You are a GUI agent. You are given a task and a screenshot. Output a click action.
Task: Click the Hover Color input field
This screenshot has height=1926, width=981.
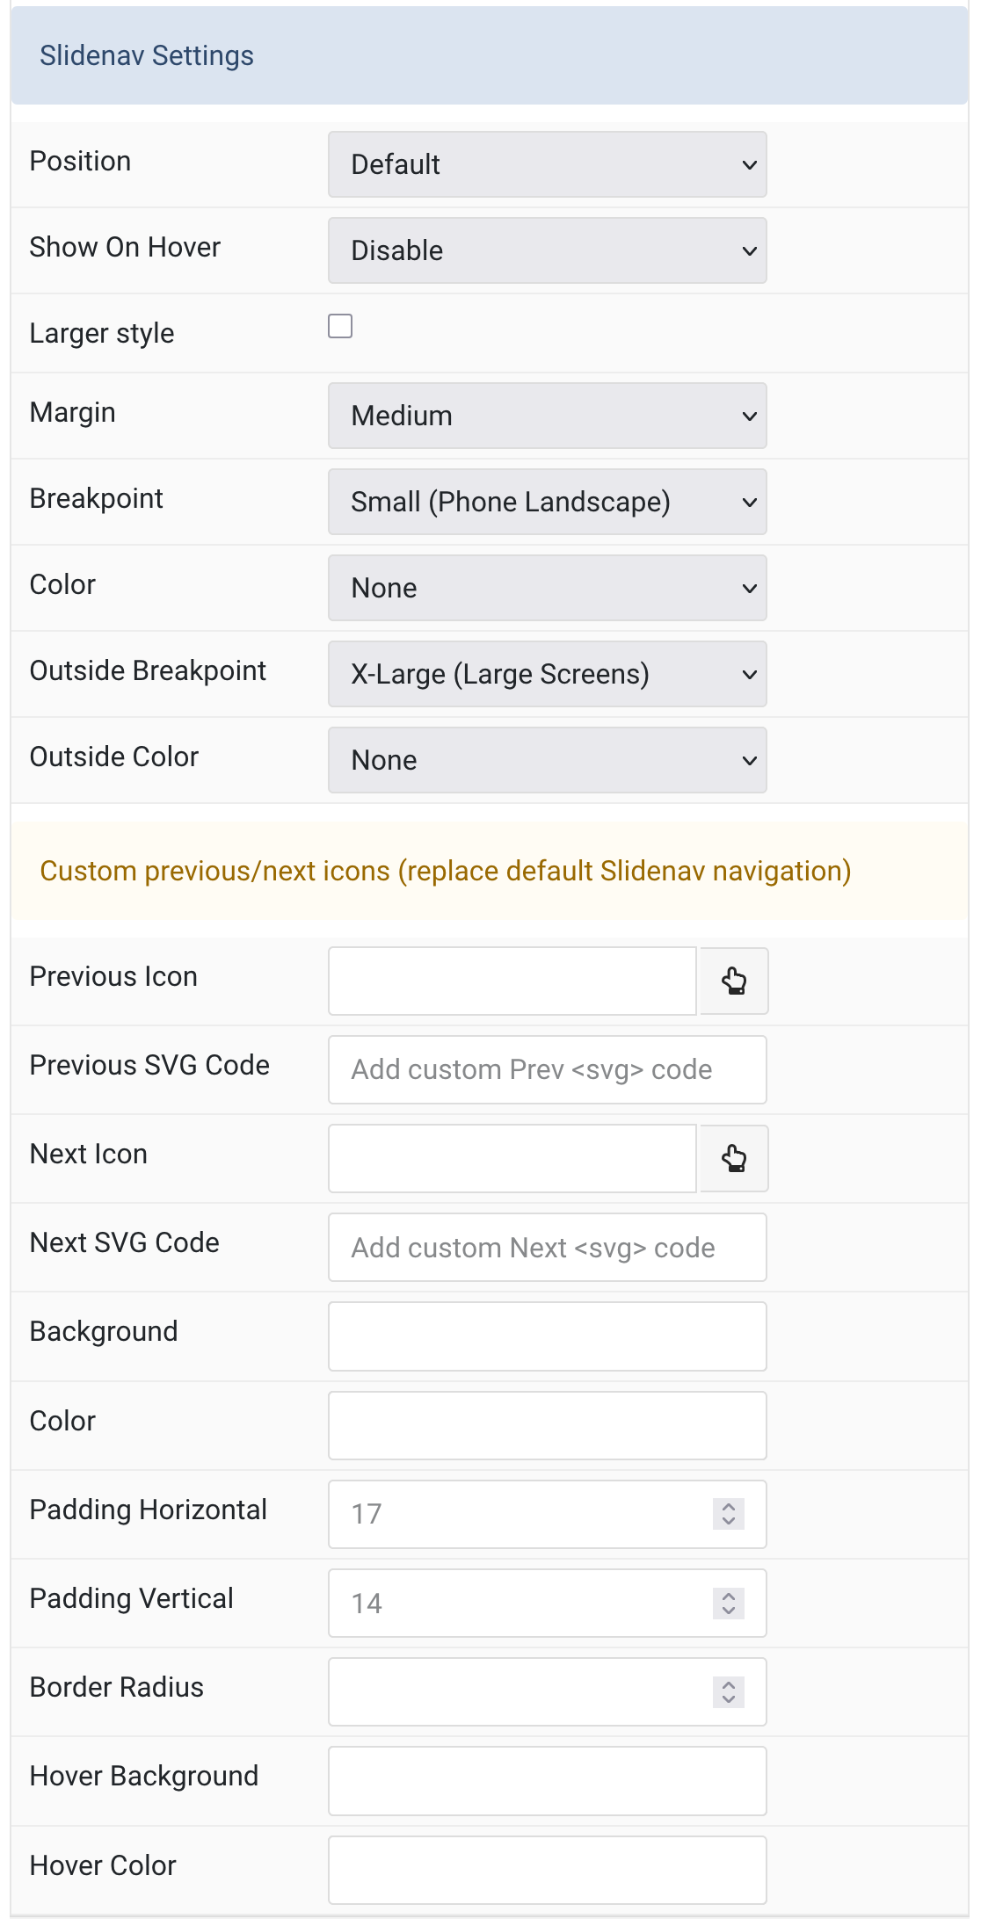pos(547,1870)
